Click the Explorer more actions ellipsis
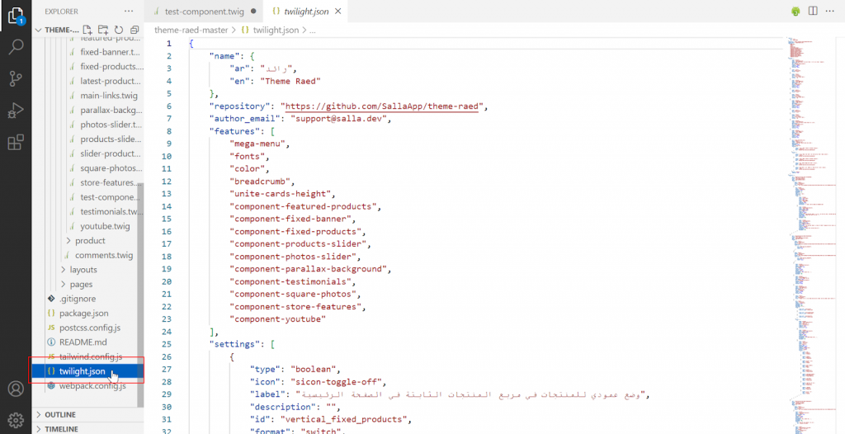Viewport: 845px width, 434px height. click(x=128, y=12)
